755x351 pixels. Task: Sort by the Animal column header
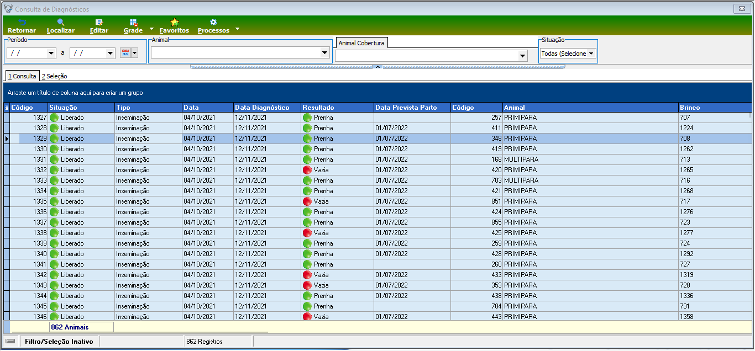point(590,108)
